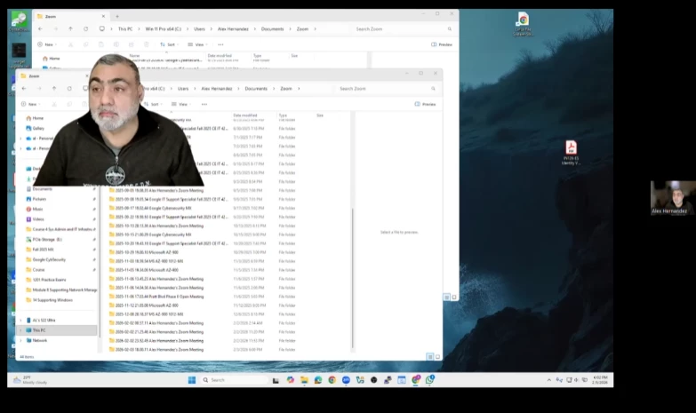
Task: Open the New dropdown in the front Explorer window
Action: pos(30,104)
